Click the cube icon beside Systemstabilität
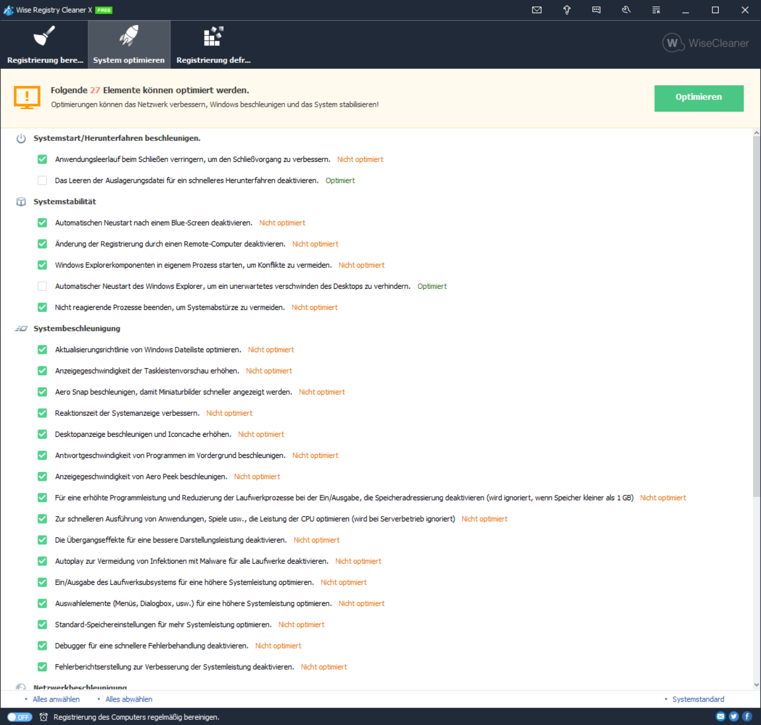 point(21,202)
